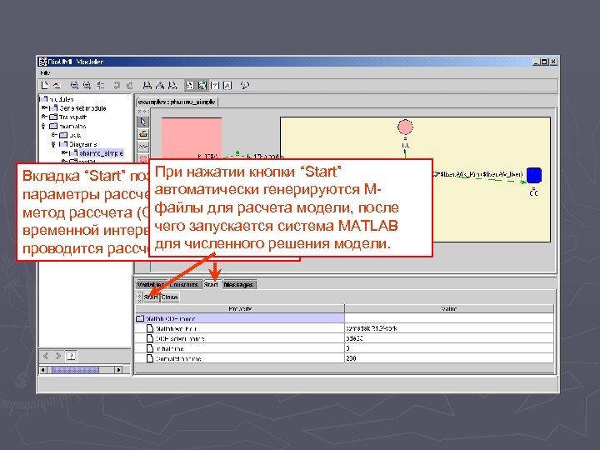Screen dimensions: 600x450
Task: Switch to the Start tab
Action: (x=211, y=285)
